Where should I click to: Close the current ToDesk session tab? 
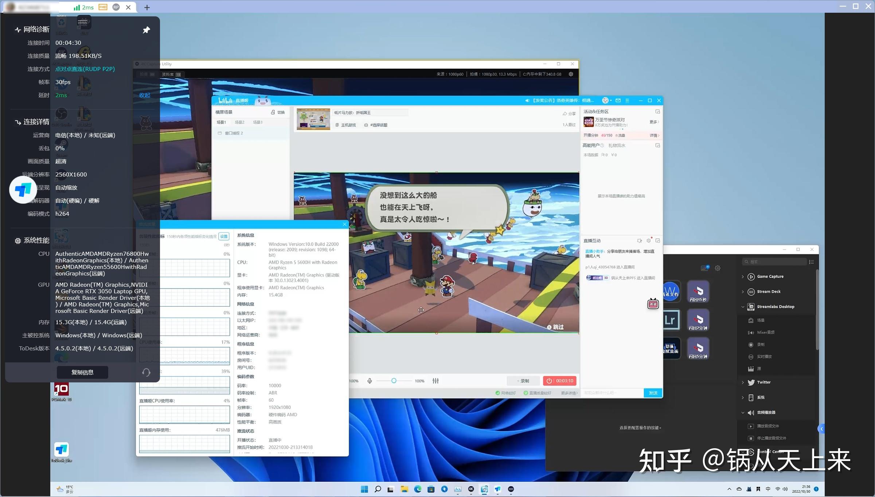(128, 7)
